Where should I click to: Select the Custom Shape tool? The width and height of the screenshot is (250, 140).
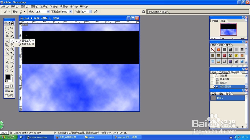pyautogui.click(x=12, y=62)
